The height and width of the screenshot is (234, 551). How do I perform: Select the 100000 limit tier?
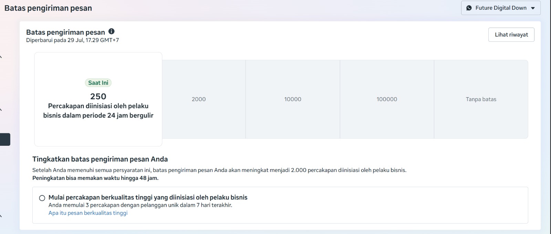387,99
